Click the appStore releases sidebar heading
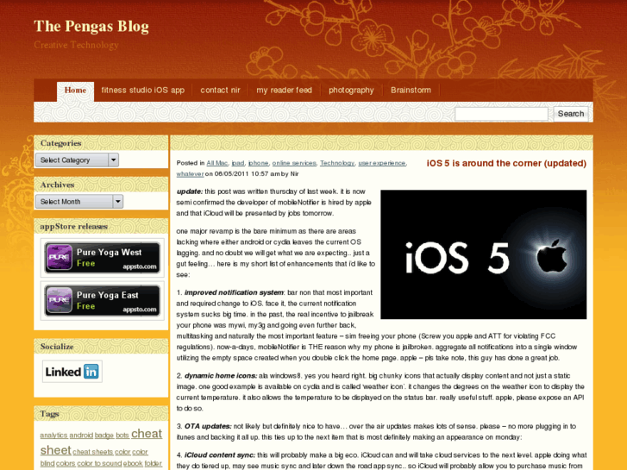This screenshot has width=627, height=470. [x=73, y=227]
